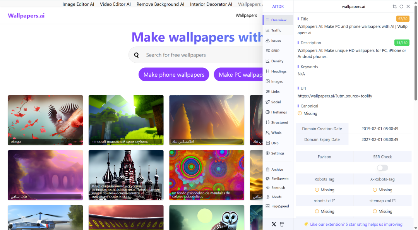418x230 pixels.
Task: Click the Archive icon
Action: click(268, 170)
